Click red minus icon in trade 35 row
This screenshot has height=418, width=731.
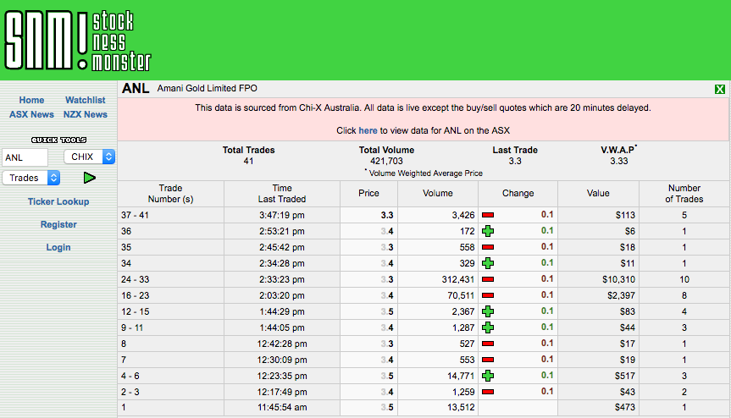[x=488, y=247]
